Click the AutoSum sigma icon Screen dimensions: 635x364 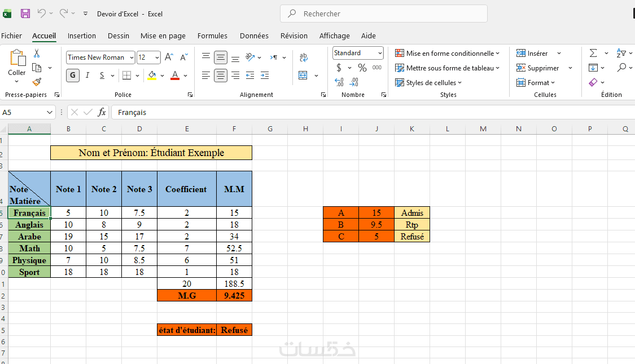point(593,53)
